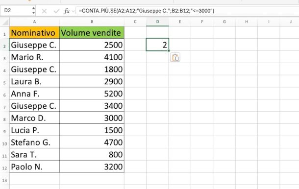This screenshot has width=299, height=189.
Task: Select the cell with value 3000
Action: [92, 118]
